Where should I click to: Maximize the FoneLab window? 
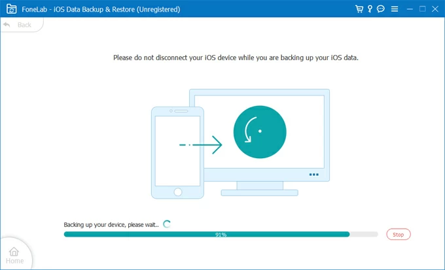click(x=422, y=9)
